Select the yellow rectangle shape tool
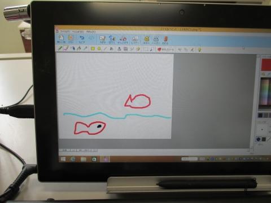This screenshot has height=203, width=271. pos(93,48)
